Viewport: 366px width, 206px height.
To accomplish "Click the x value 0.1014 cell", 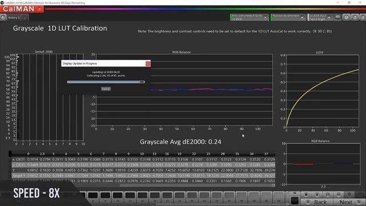I will pos(33,159).
